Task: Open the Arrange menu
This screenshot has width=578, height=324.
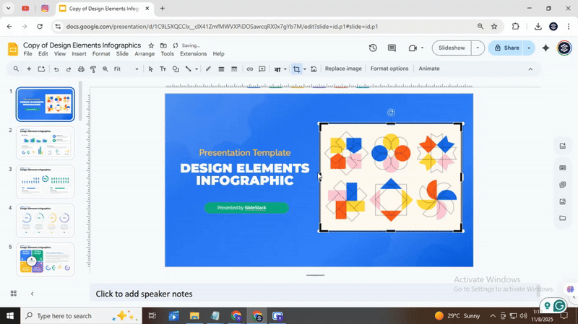Action: pyautogui.click(x=144, y=54)
